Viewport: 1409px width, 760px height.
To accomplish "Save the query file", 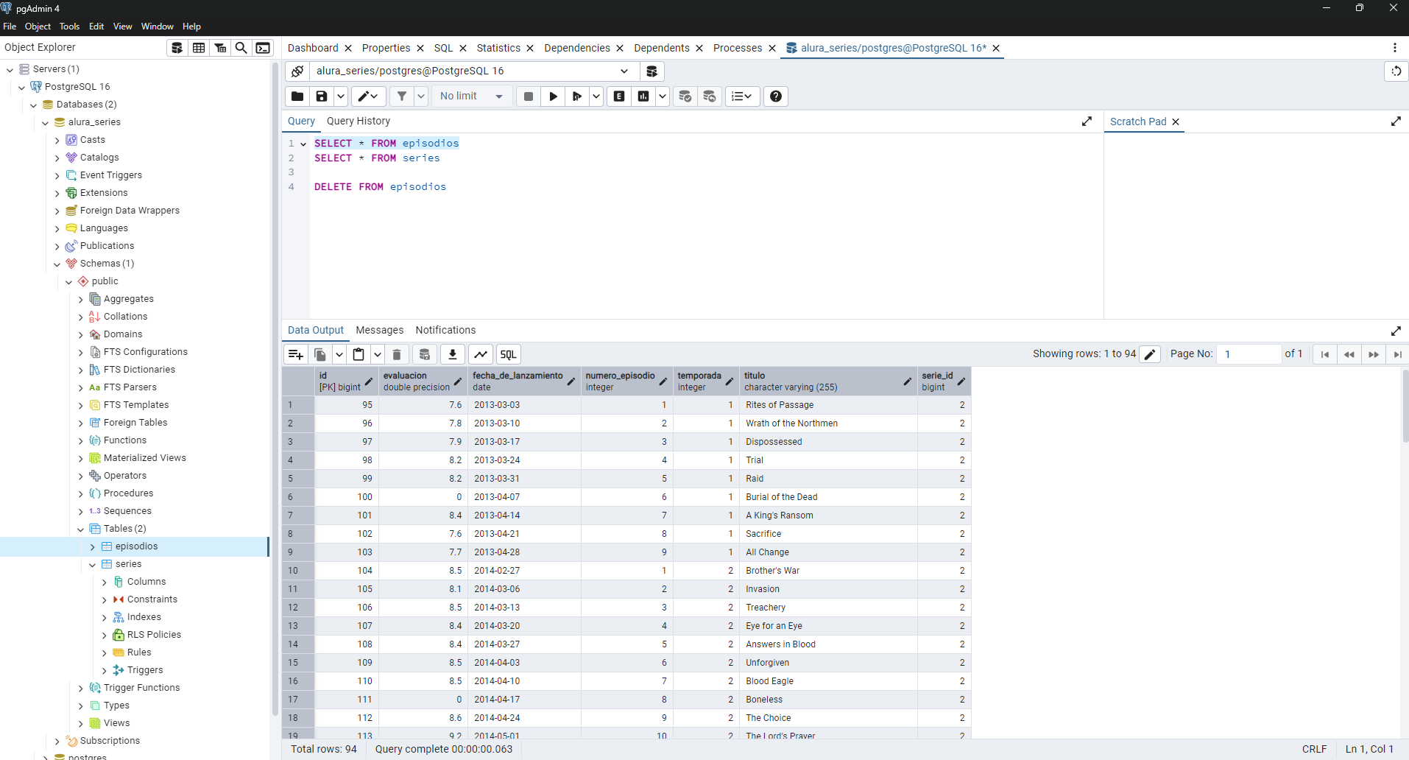I will pos(322,96).
